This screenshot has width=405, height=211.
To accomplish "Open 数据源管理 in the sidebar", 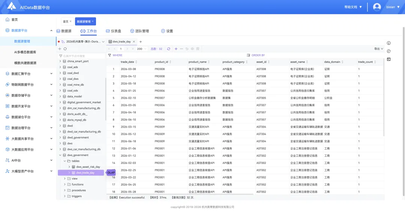I will click(22, 41).
